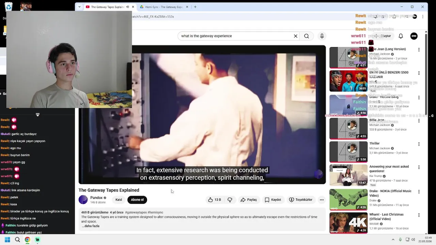The height and width of the screenshot is (245, 436).
Task: Show hidden system tray icons
Action: click(x=393, y=240)
